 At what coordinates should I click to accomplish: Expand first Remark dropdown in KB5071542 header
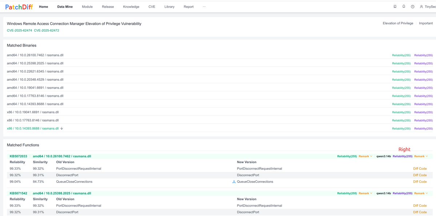(x=365, y=193)
